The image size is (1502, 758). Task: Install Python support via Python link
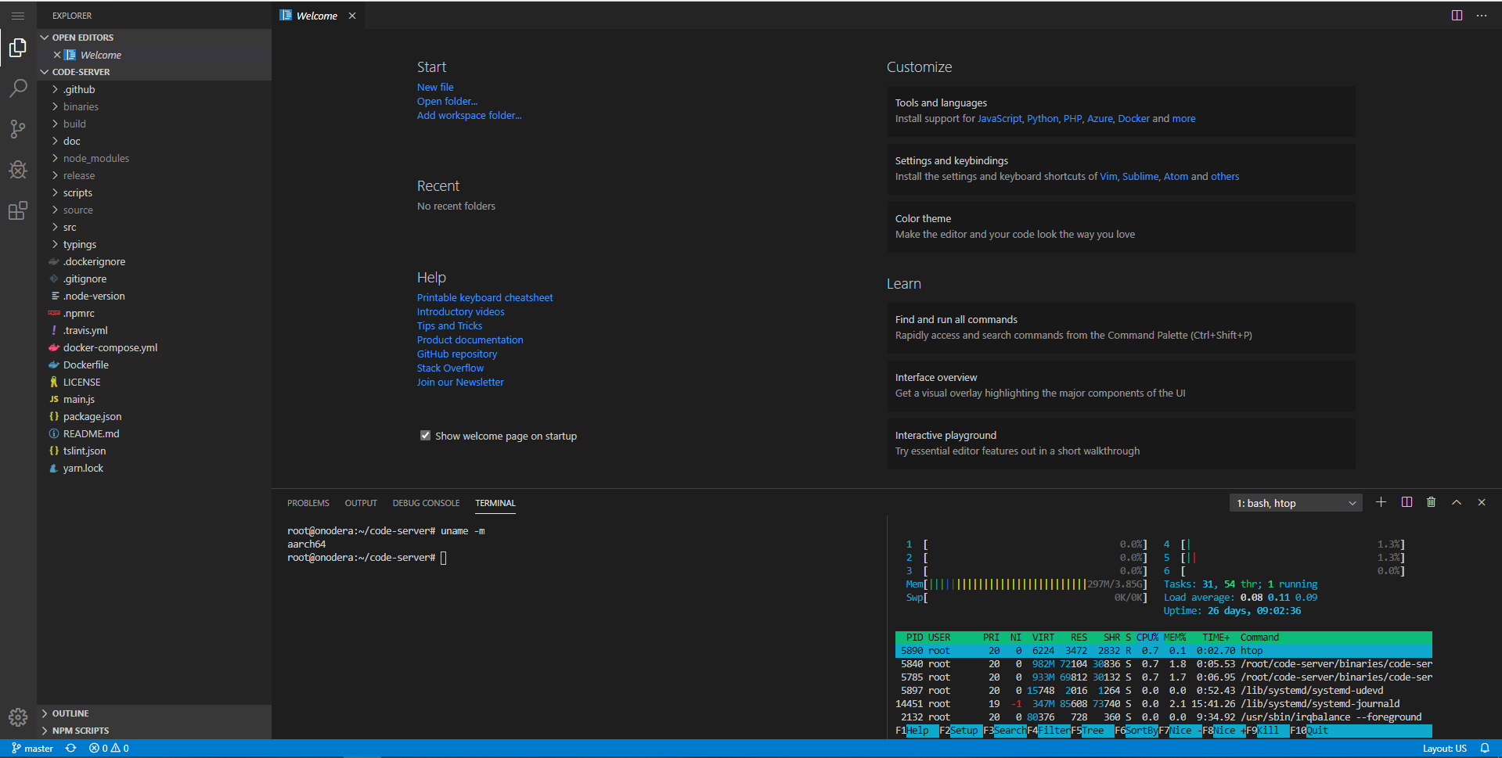1043,119
